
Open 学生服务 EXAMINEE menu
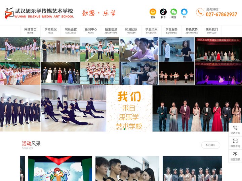pyautogui.click(x=171, y=31)
